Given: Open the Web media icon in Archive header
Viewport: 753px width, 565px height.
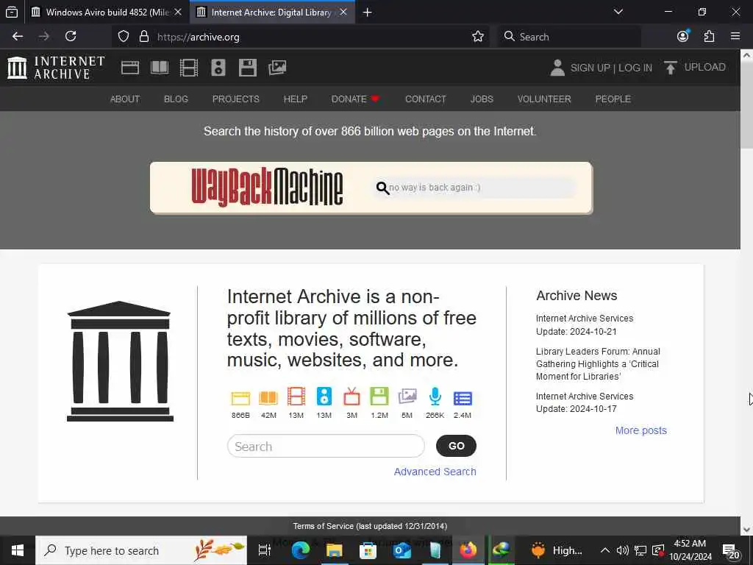Looking at the screenshot, I should pyautogui.click(x=130, y=68).
